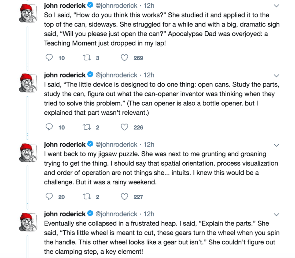The width and height of the screenshot is (295, 258).
Task: Reply to the 'How do you think this works' tweet
Action: [49, 58]
